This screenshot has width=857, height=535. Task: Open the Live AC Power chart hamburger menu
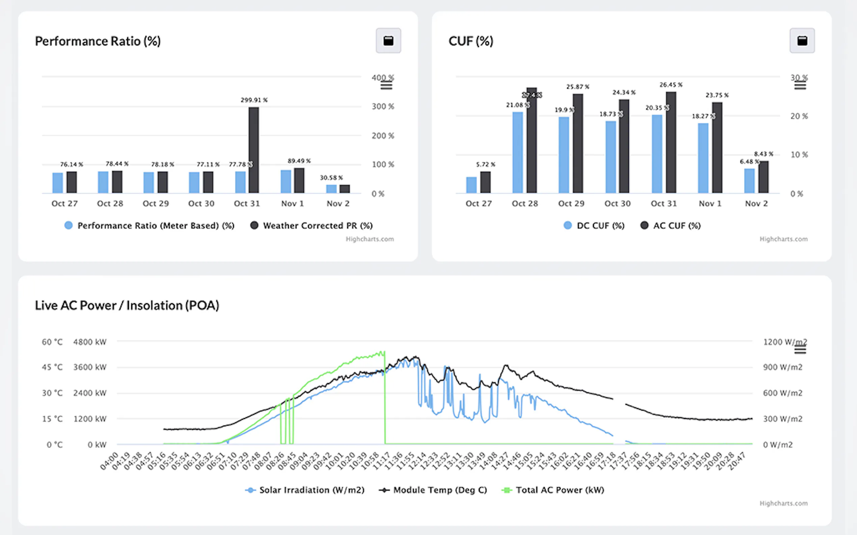tap(800, 350)
